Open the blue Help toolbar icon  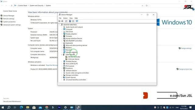[70, 21]
